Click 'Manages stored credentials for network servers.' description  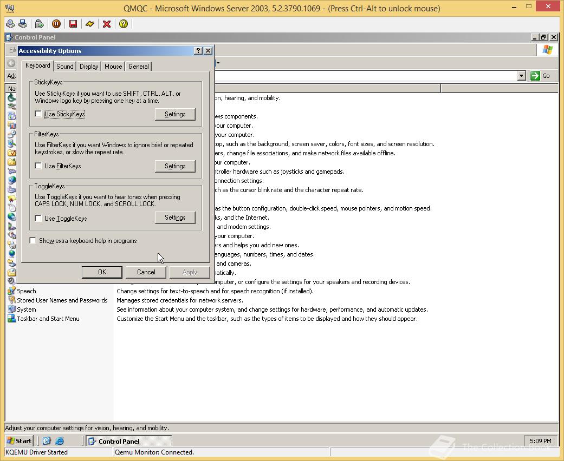tap(180, 300)
